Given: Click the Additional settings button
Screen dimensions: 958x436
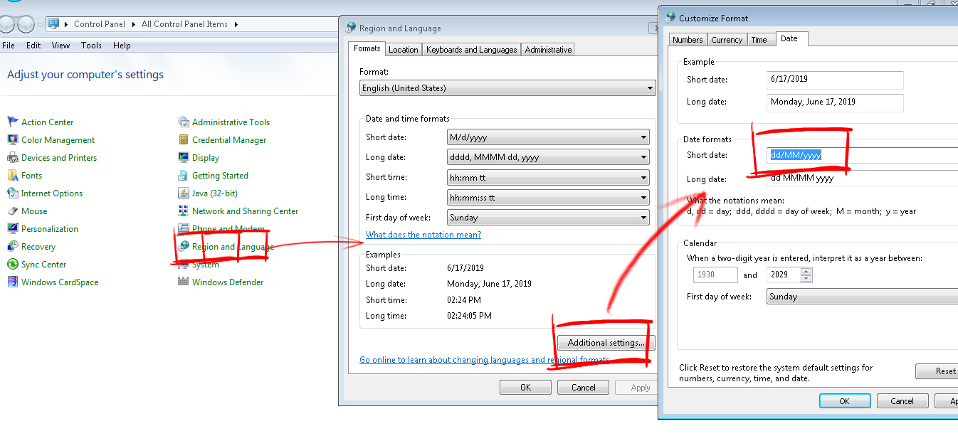Looking at the screenshot, I should coord(606,343).
